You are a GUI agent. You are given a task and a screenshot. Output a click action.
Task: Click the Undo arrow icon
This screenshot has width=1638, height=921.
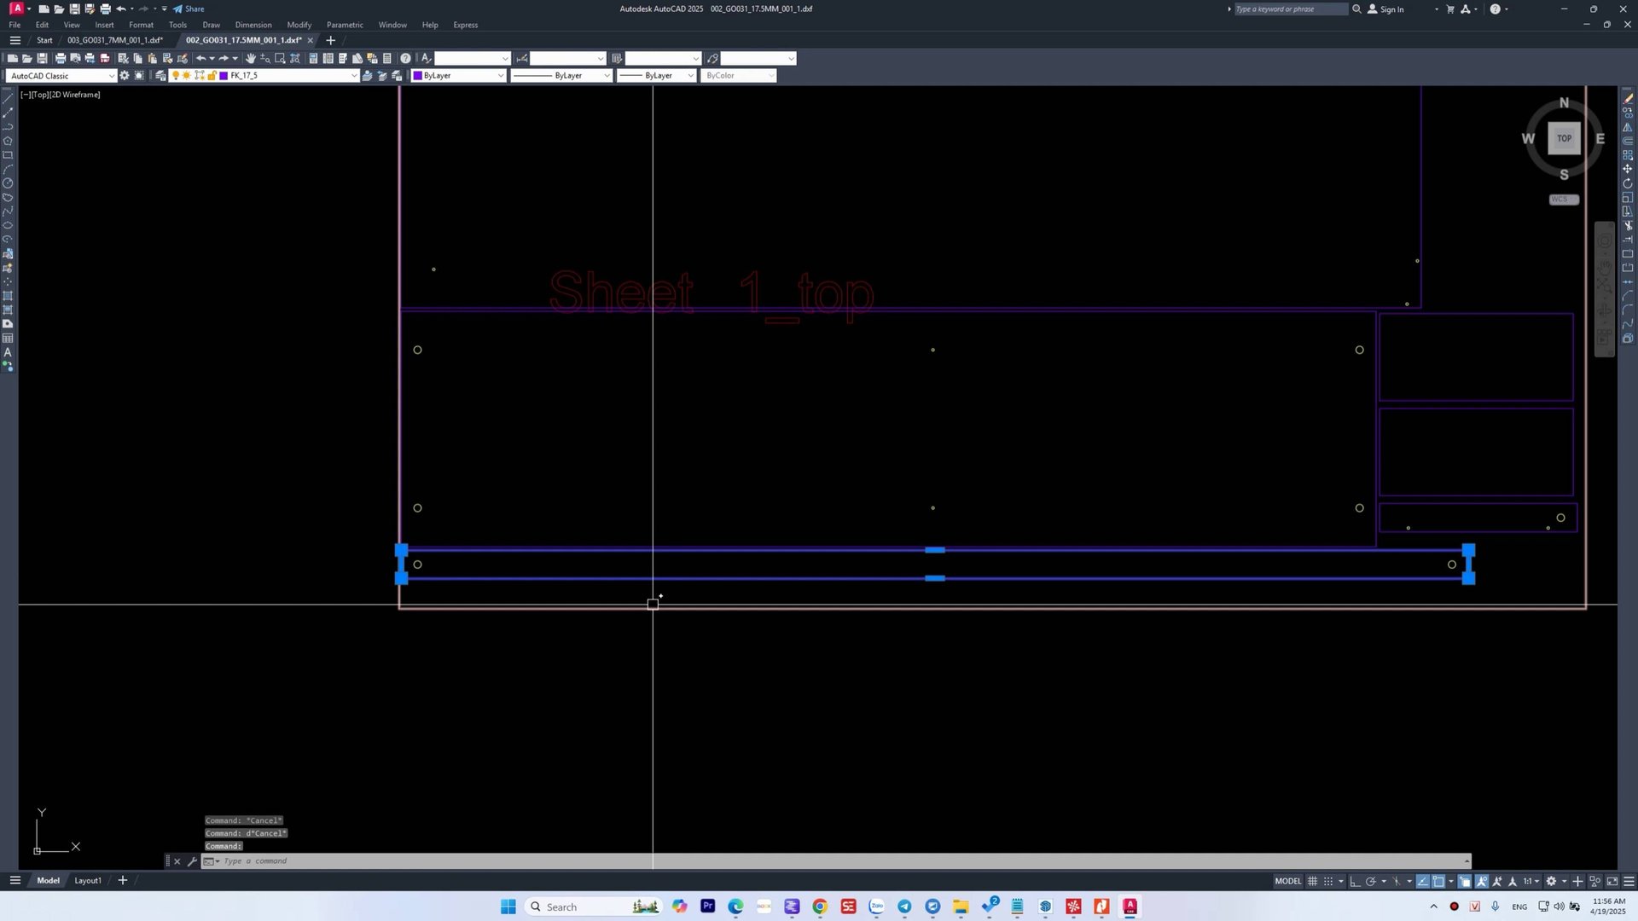pos(200,59)
